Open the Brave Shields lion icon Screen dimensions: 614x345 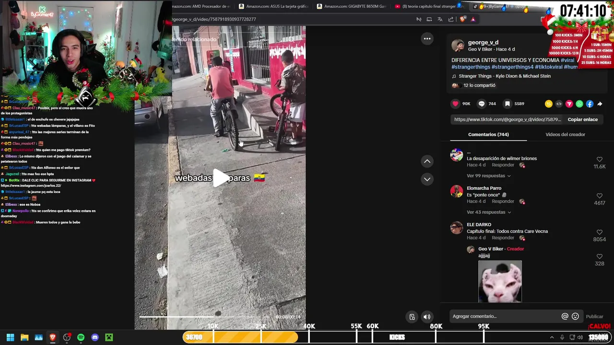(462, 19)
